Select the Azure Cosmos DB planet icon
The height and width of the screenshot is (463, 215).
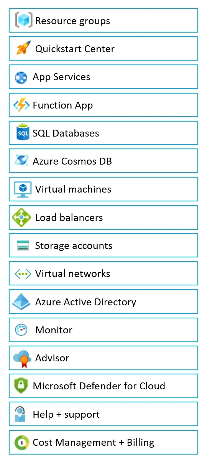[21, 161]
